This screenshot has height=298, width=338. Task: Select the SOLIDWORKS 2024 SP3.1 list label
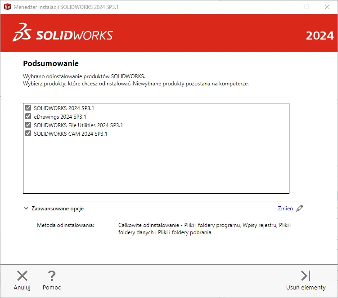(x=64, y=108)
